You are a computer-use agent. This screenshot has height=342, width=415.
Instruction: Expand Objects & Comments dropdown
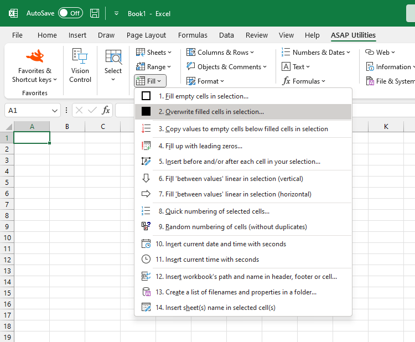pyautogui.click(x=226, y=67)
